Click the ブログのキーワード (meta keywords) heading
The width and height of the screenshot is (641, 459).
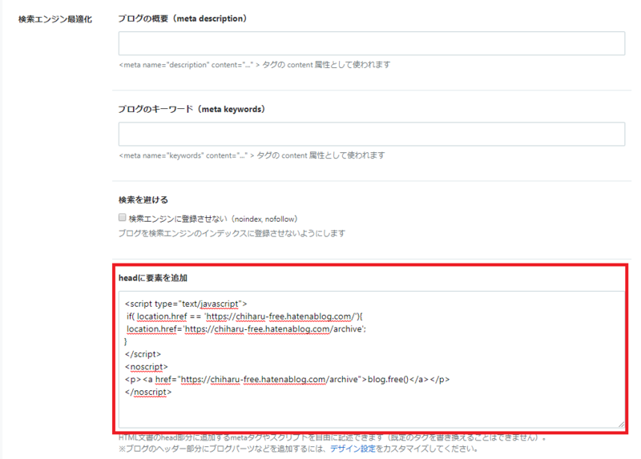(191, 109)
